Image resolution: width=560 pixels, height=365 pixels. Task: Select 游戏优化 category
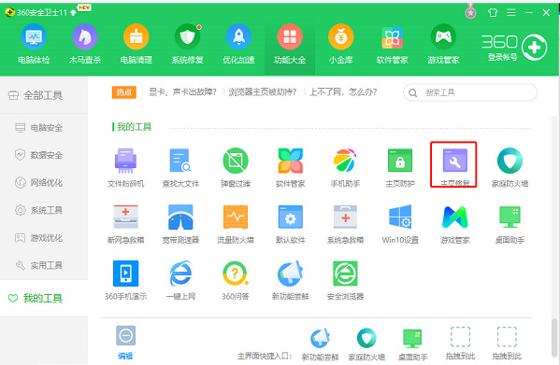(39, 238)
